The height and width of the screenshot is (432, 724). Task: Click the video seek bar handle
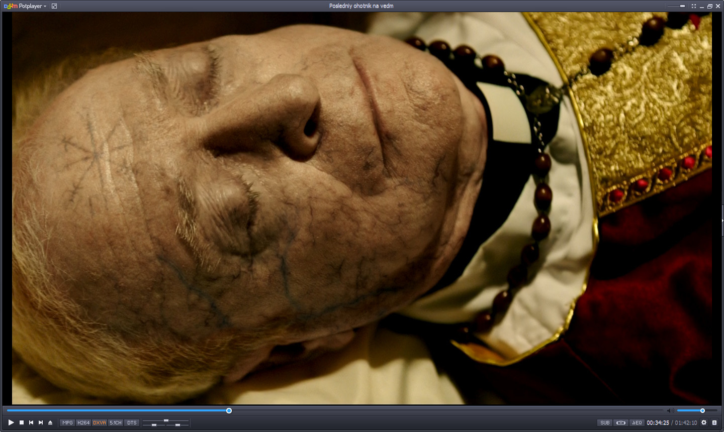pyautogui.click(x=229, y=411)
